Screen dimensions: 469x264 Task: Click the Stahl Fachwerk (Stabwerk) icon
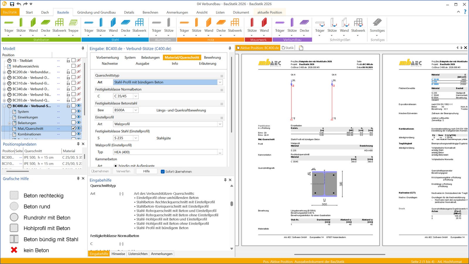(139, 23)
